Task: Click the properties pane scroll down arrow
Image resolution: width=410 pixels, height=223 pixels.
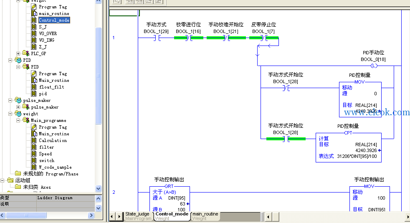Action: pyautogui.click(x=98, y=208)
